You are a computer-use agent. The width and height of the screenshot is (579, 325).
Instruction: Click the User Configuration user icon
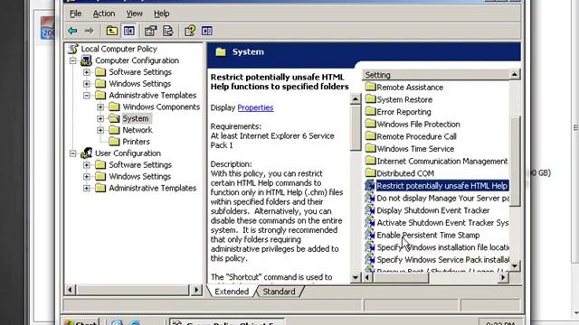pos(87,153)
